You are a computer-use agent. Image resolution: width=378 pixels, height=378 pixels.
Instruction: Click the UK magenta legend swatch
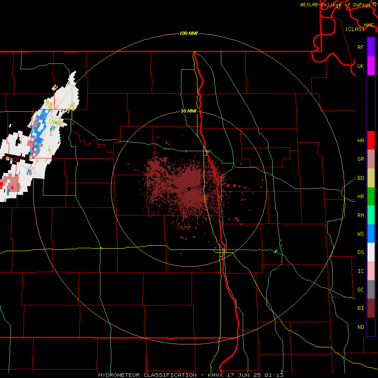point(371,66)
